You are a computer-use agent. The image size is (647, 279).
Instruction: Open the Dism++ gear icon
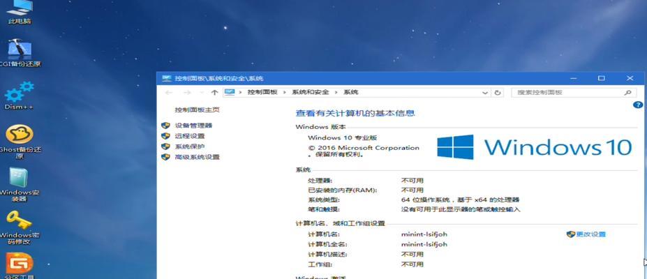pos(20,96)
